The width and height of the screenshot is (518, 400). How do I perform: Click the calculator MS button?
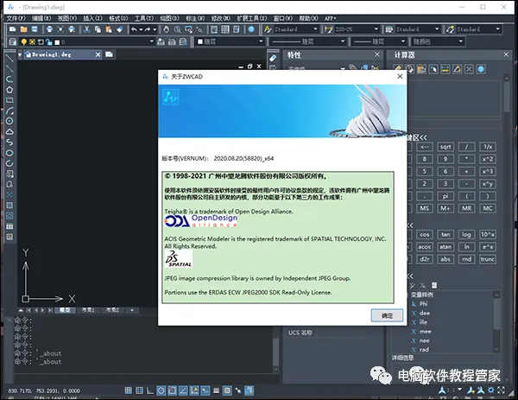(x=425, y=208)
